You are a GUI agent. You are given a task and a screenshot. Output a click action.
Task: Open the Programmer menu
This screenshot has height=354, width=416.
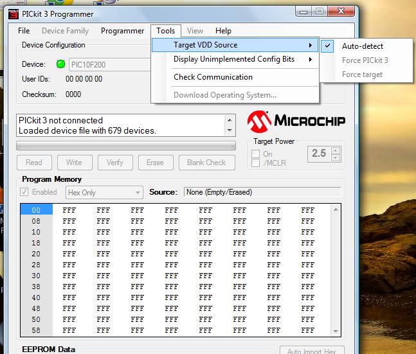click(x=123, y=31)
